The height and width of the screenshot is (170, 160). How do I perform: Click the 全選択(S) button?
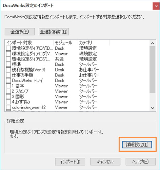[20, 32]
